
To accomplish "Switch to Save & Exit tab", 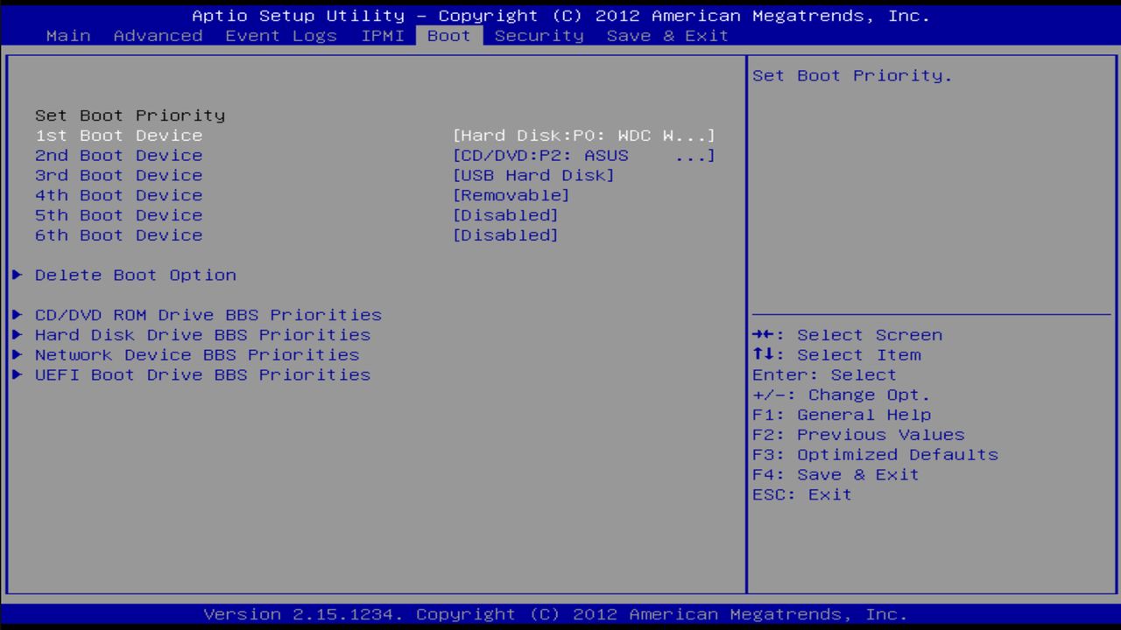I will 667,36.
